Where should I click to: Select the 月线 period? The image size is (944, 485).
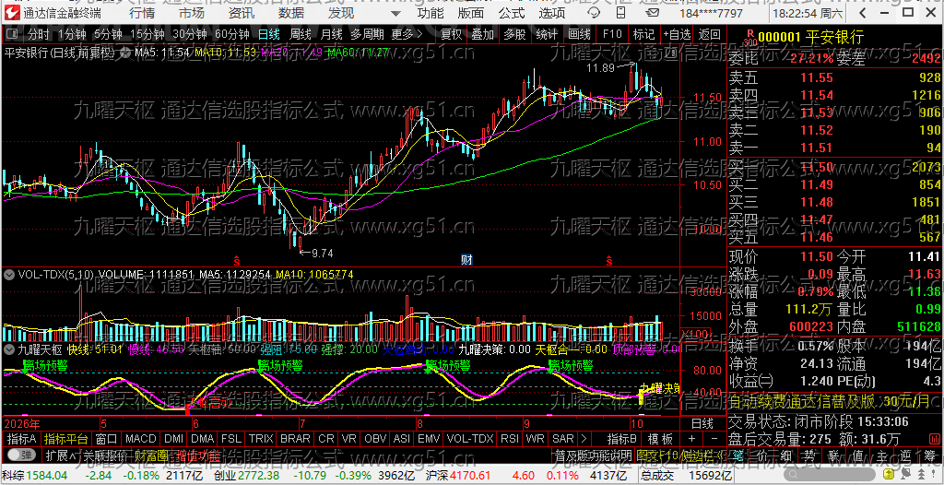(331, 34)
